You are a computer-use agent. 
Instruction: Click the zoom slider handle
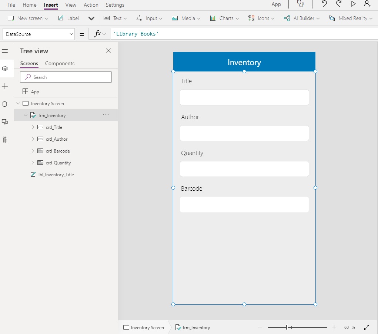287,327
